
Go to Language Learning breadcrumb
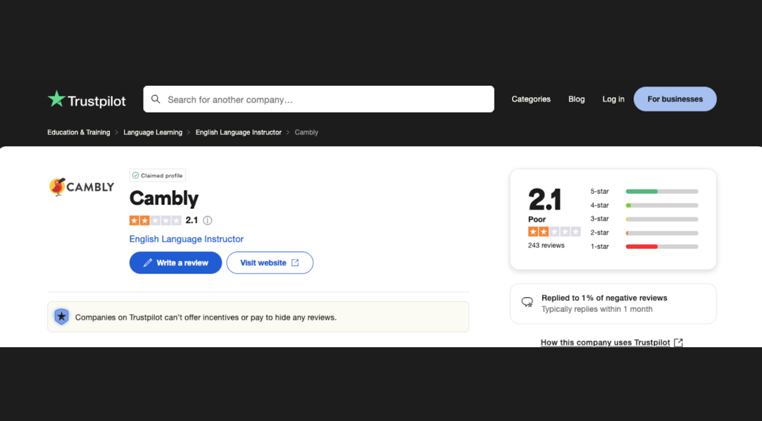[153, 132]
